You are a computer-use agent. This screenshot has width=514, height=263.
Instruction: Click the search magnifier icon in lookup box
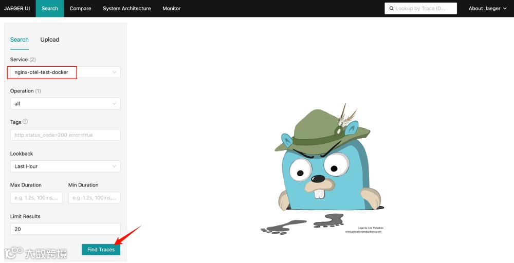pyautogui.click(x=391, y=9)
